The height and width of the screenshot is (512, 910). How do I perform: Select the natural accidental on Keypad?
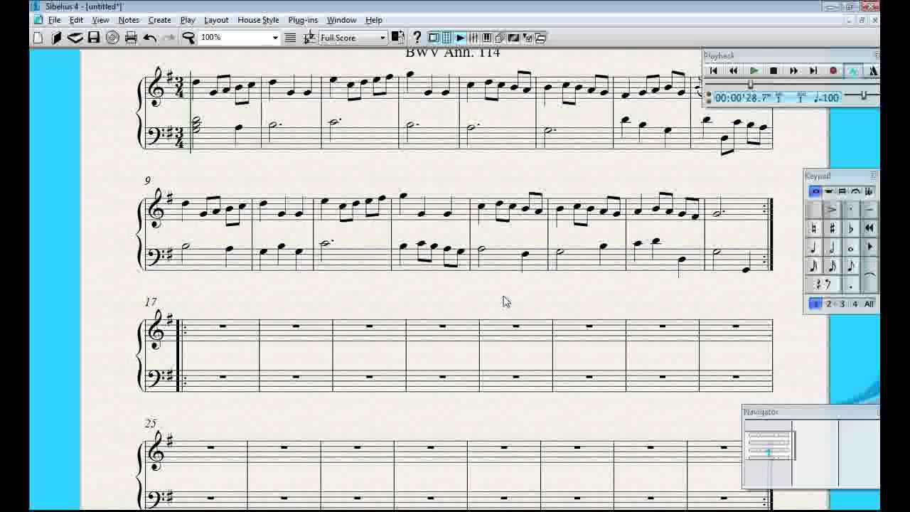pyautogui.click(x=814, y=228)
